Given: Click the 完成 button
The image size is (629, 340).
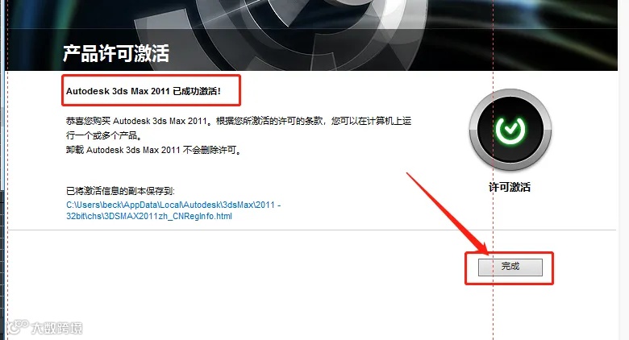Looking at the screenshot, I should coord(510,267).
